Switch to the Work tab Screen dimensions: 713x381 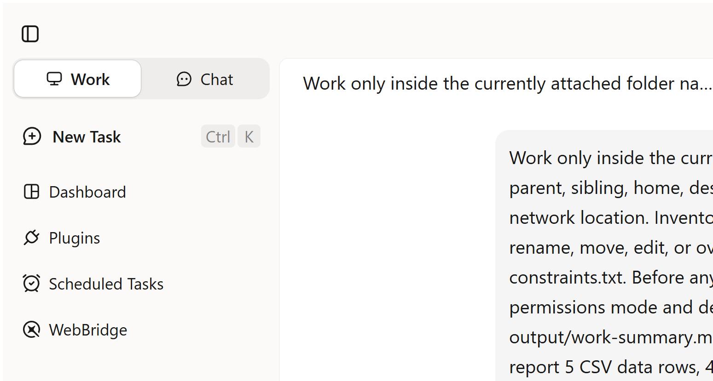click(x=78, y=79)
